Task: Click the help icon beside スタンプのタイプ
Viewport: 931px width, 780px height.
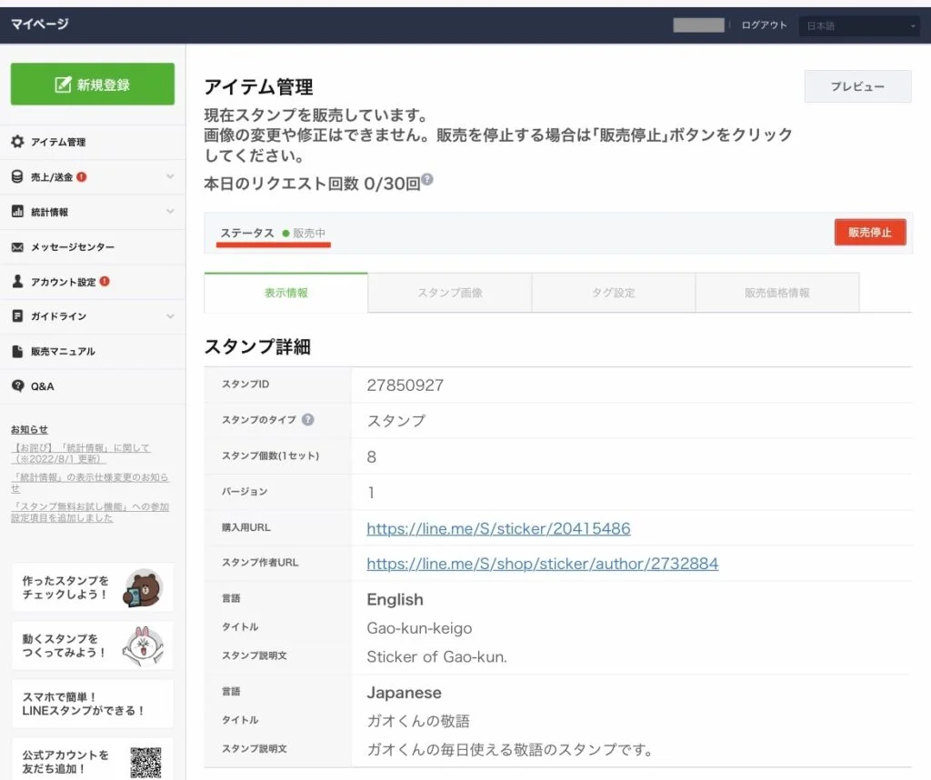Action: (308, 420)
